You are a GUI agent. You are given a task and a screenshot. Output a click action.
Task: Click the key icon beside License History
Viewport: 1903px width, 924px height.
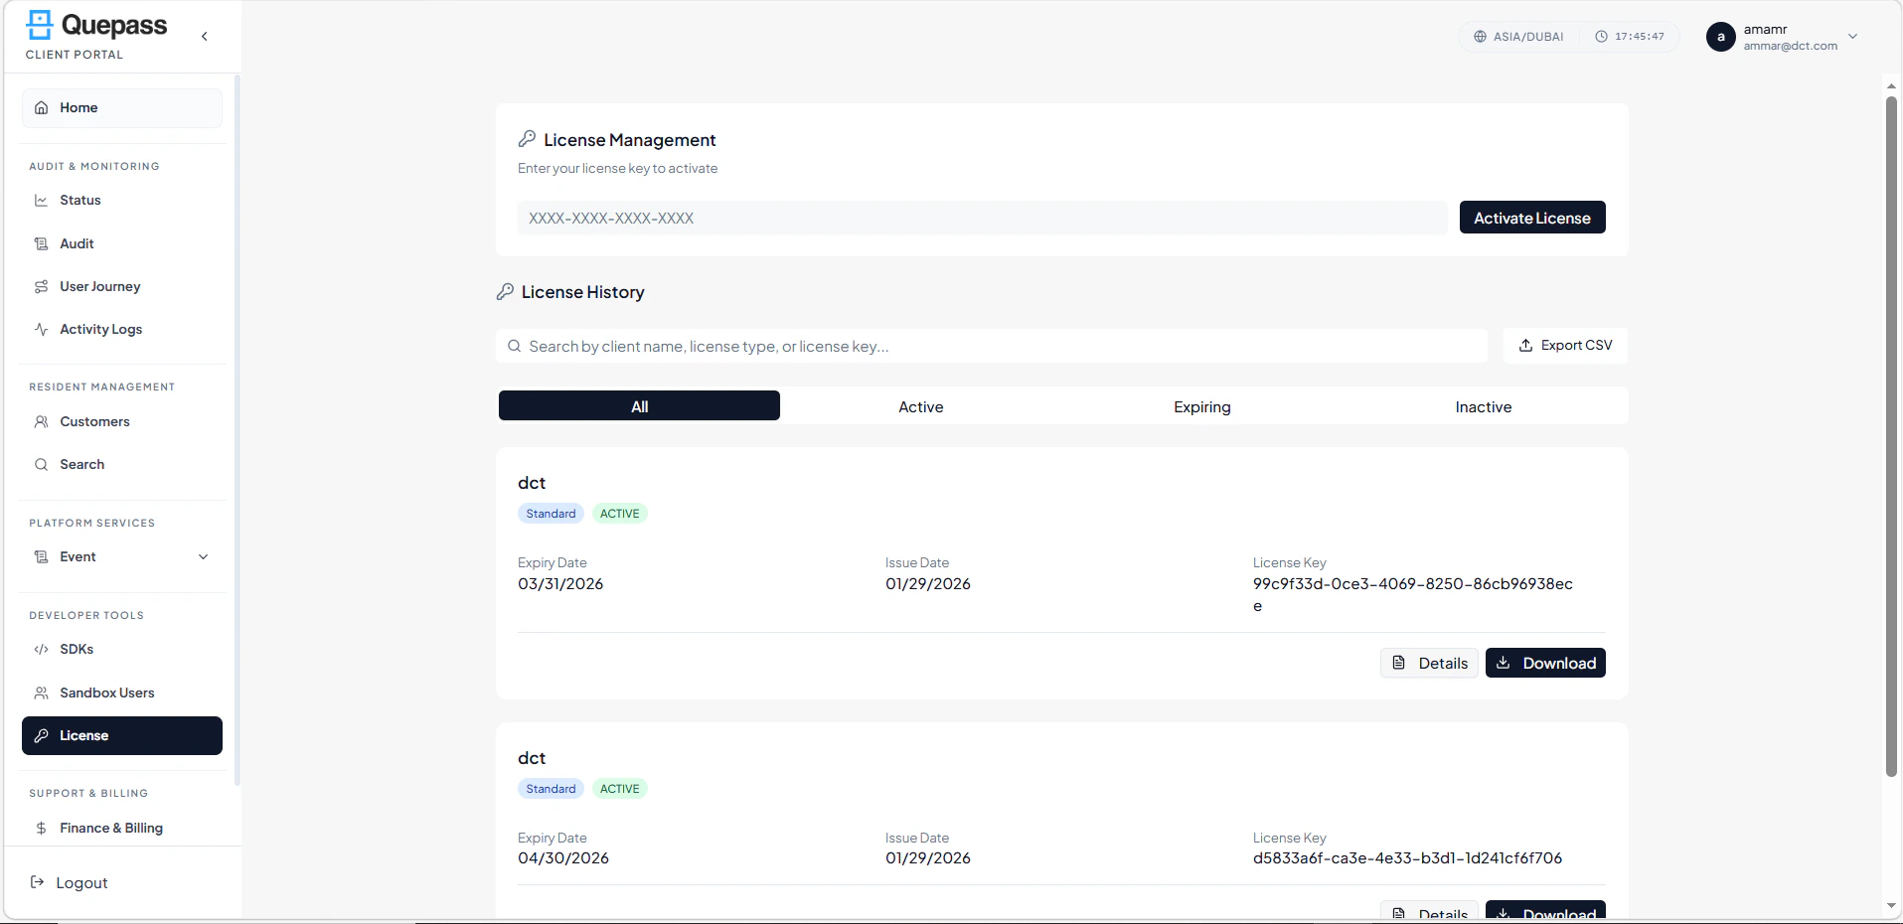[x=505, y=291]
